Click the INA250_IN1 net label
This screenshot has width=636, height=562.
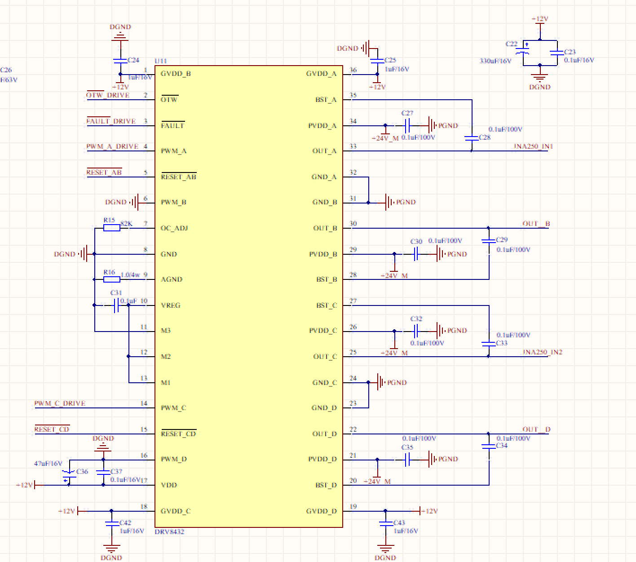(x=534, y=146)
